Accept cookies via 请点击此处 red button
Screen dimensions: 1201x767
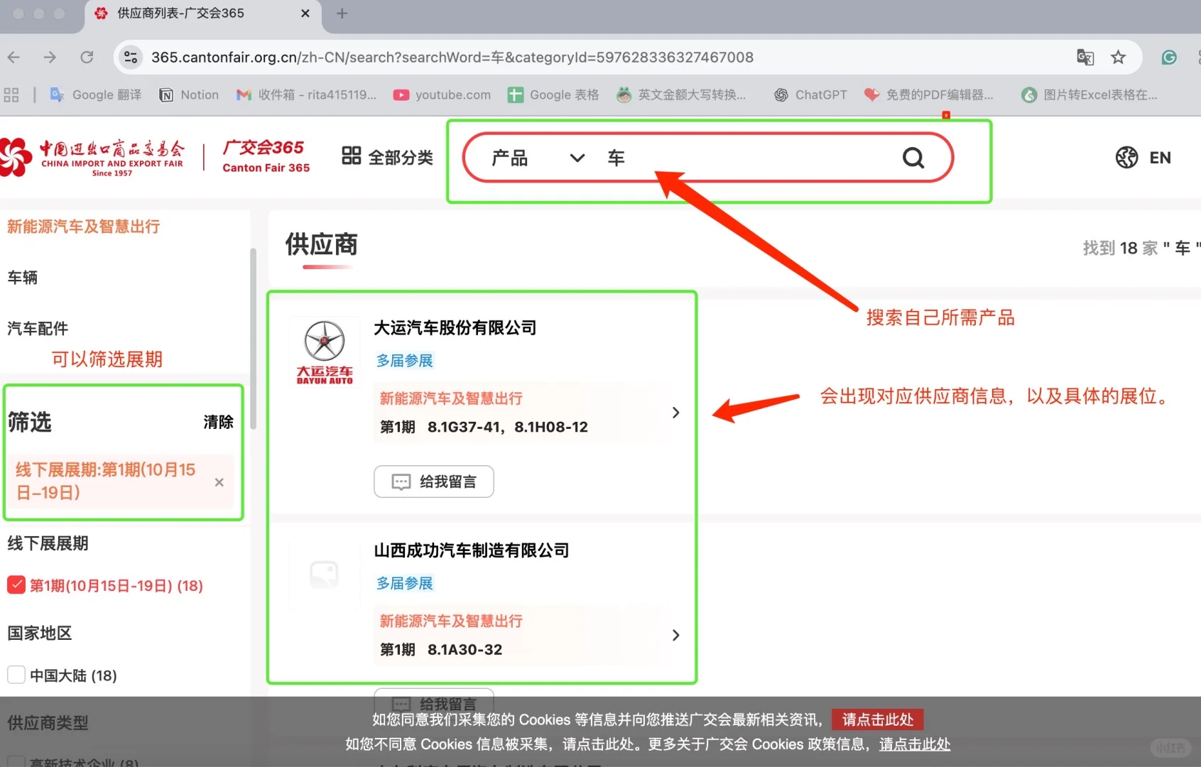(878, 719)
